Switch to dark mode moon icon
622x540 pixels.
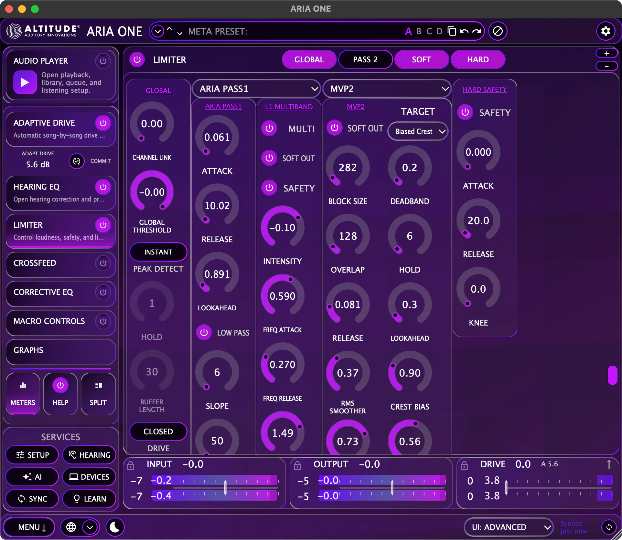(115, 527)
